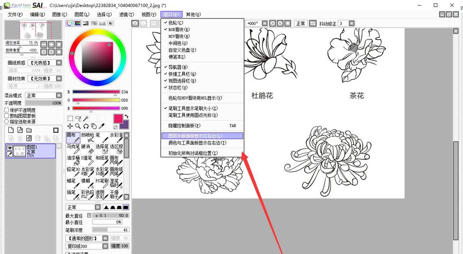This screenshot has height=254, width=463.
Task: Choose 颜色与工具面板显示在右边 menu item
Action: 202,143
